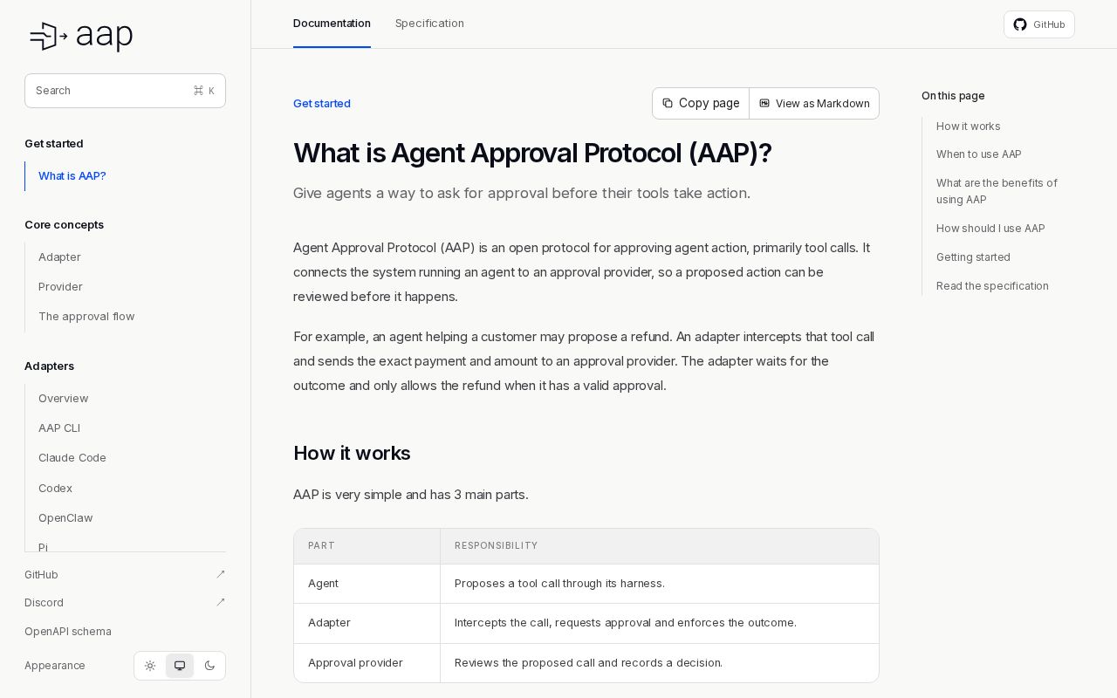Screen dimensions: 1117x698
Task: Open the AAP CLI adapter page
Action: [59, 428]
